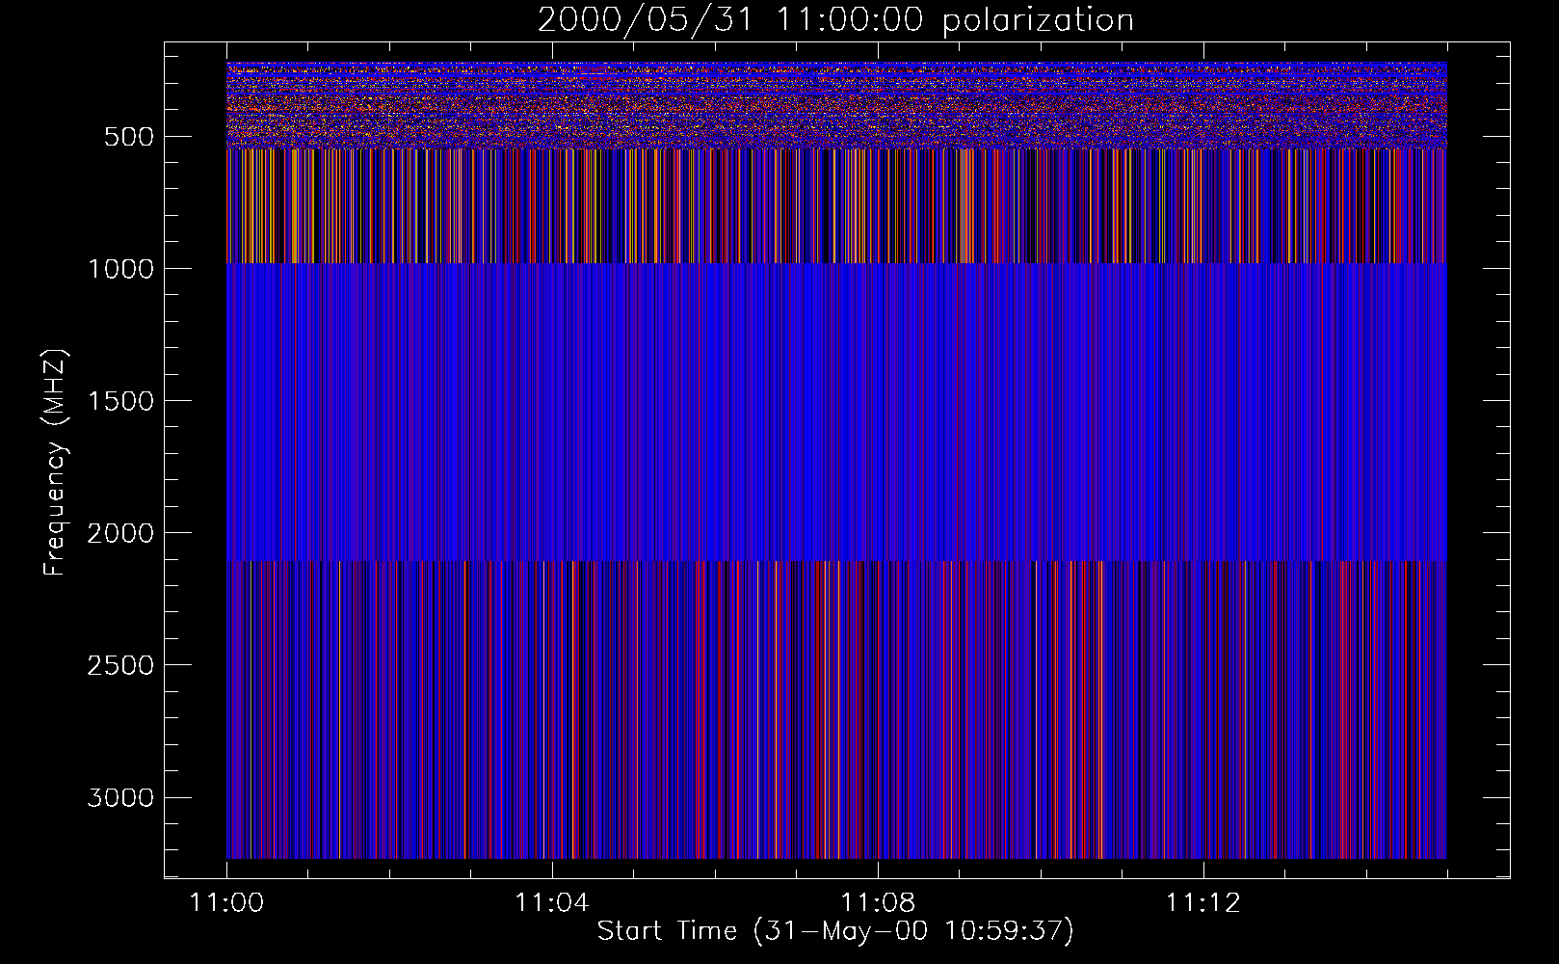
Task: Click the 11:12 time tick label
Action: [x=1203, y=903]
